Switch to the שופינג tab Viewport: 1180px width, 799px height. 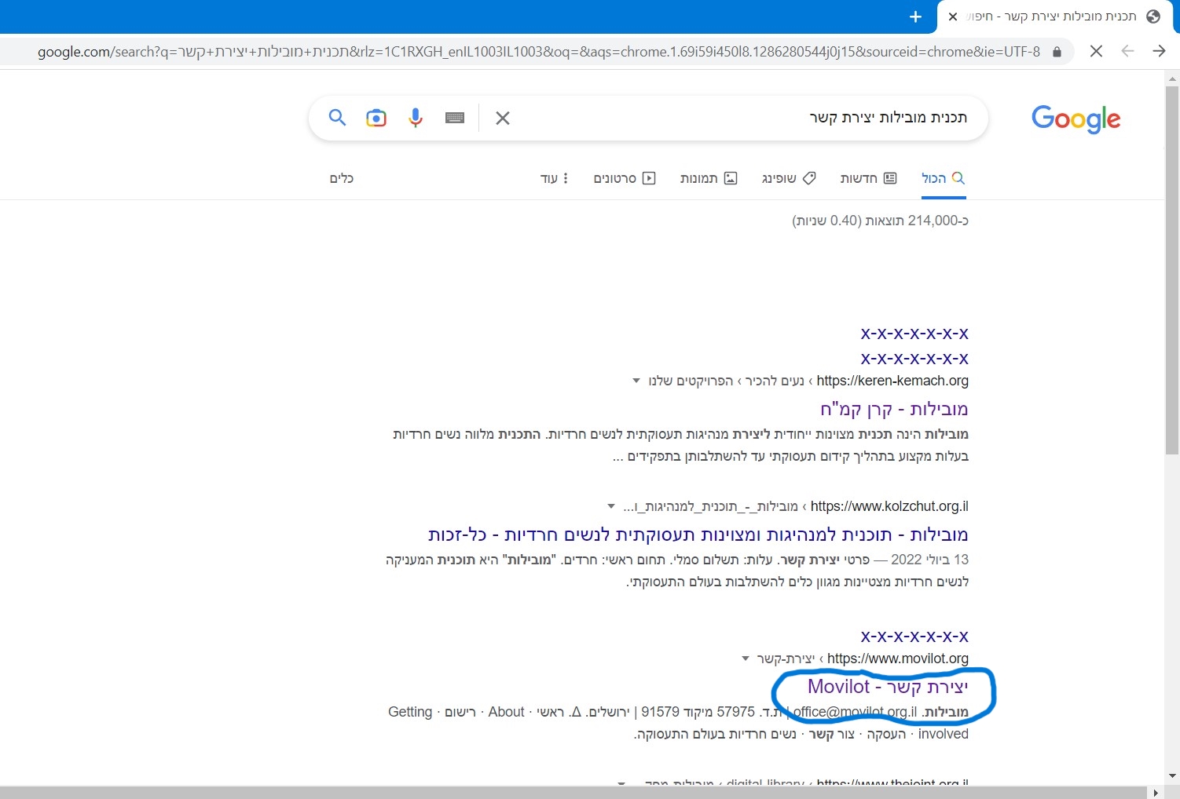pos(789,179)
